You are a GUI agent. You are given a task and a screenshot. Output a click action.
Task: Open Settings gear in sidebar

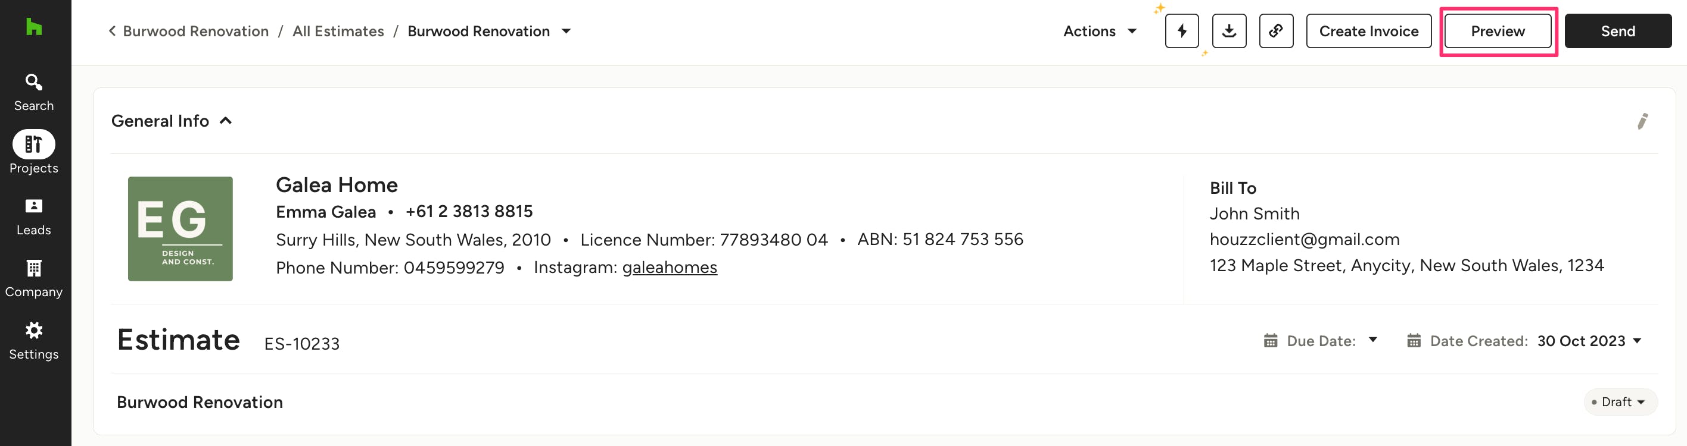coord(33,340)
